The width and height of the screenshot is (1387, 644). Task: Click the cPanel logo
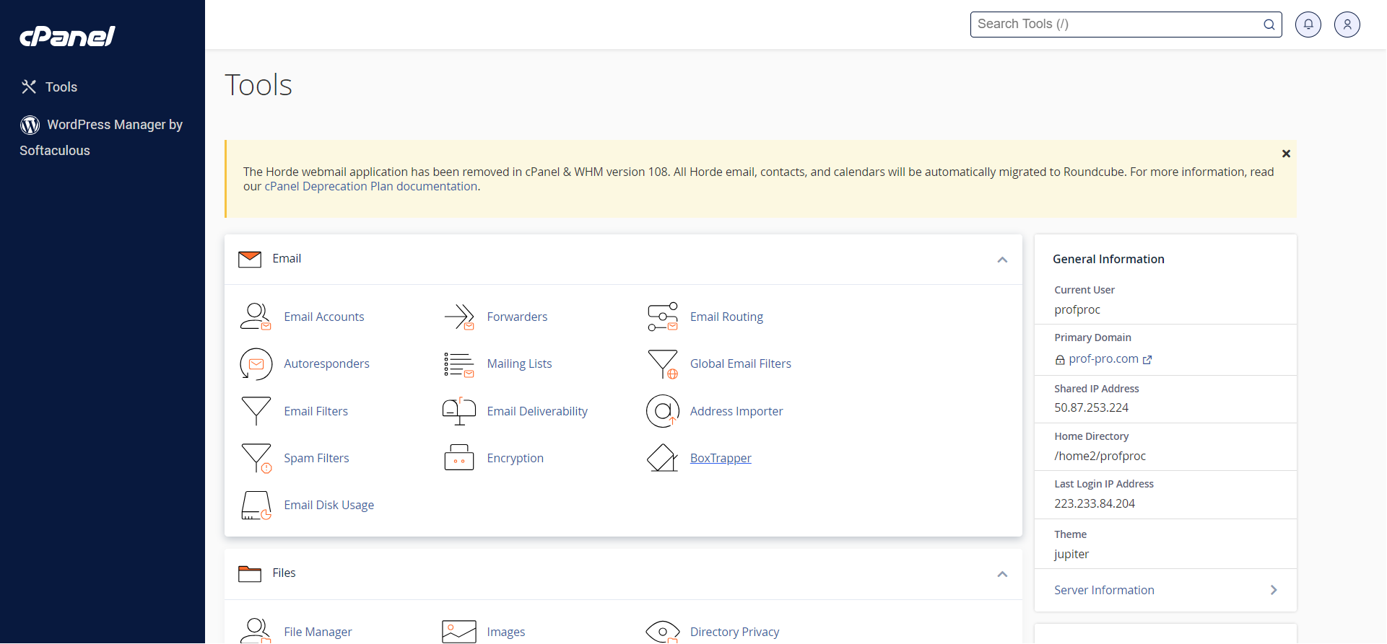[67, 36]
